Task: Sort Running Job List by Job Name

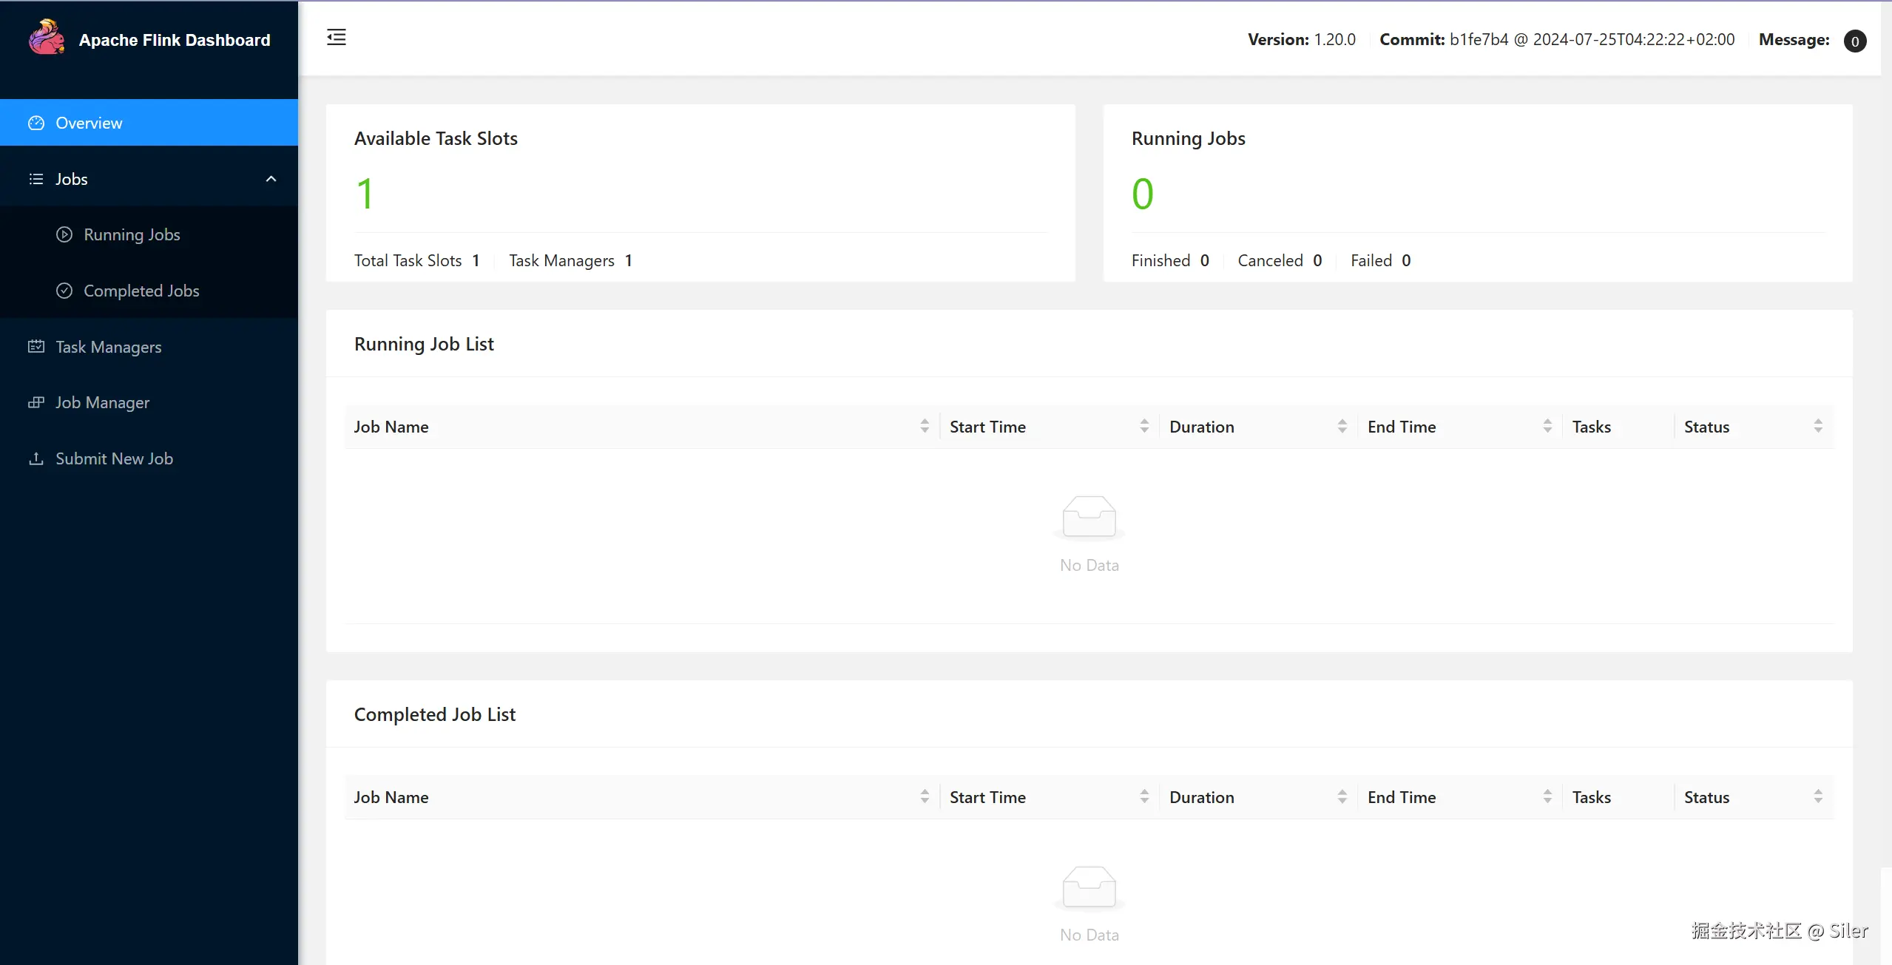Action: click(x=924, y=426)
